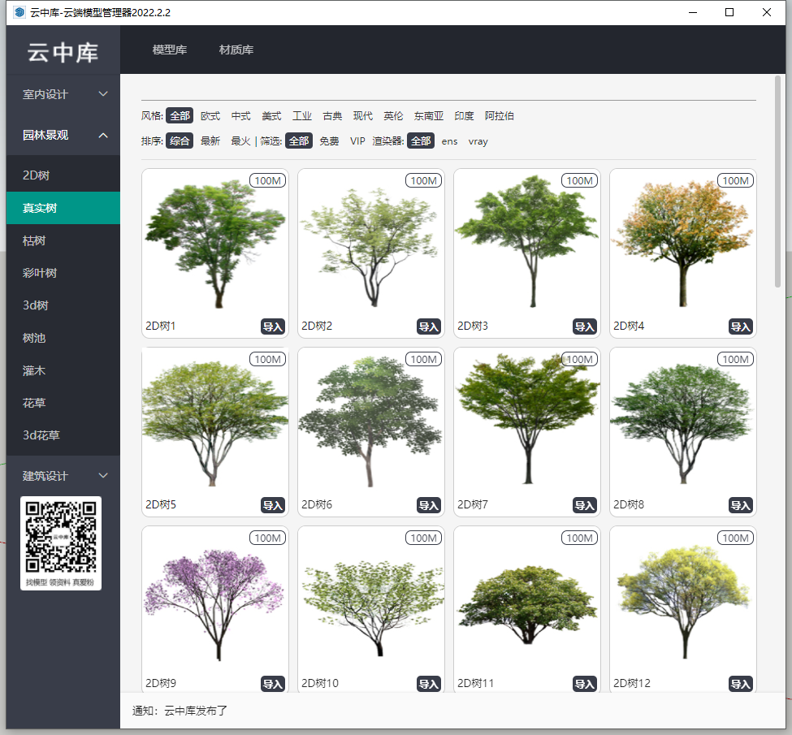
Task: Import 2D树3 with 导入 button
Action: 585,326
